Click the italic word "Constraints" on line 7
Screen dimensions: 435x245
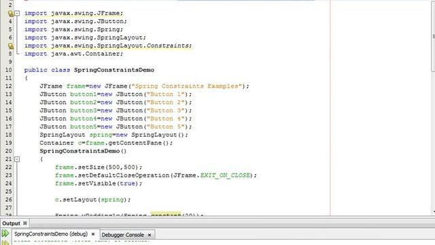[168, 46]
